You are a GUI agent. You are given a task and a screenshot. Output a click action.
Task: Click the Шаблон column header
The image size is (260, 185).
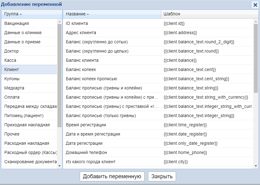(172, 14)
